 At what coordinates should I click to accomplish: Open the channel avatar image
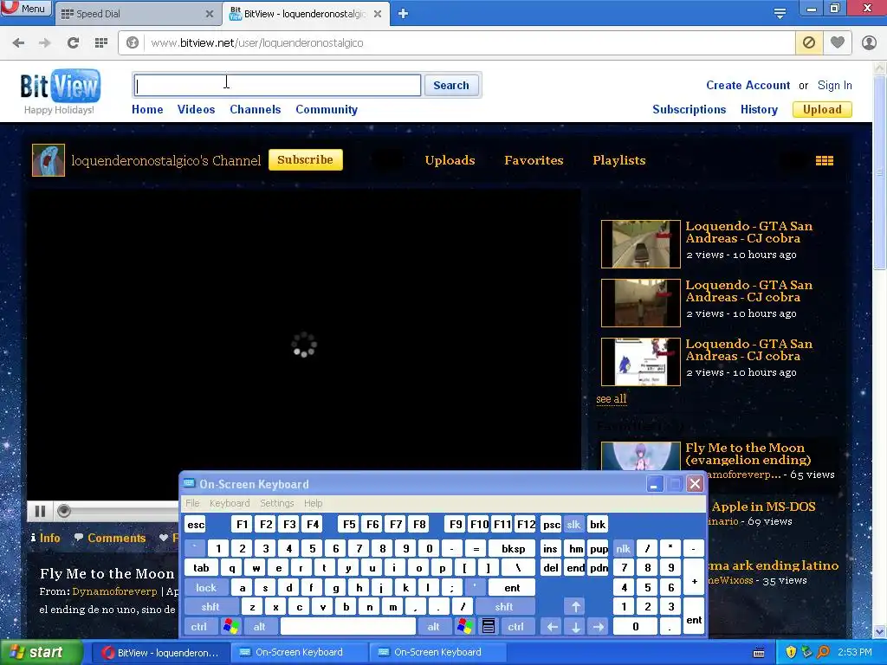[x=49, y=160]
